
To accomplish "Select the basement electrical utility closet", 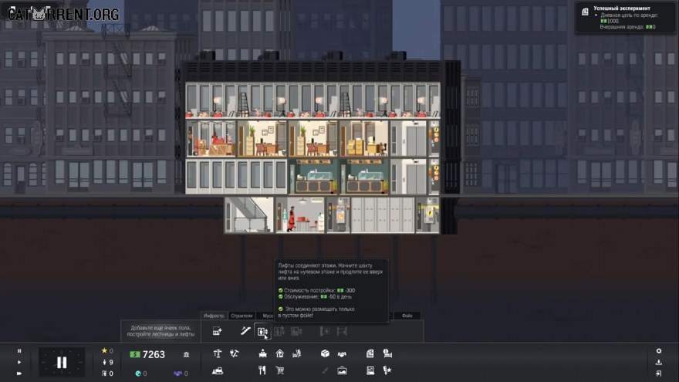I will (x=427, y=215).
